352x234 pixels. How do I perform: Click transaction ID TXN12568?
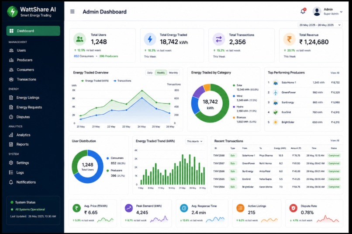coord(219,156)
